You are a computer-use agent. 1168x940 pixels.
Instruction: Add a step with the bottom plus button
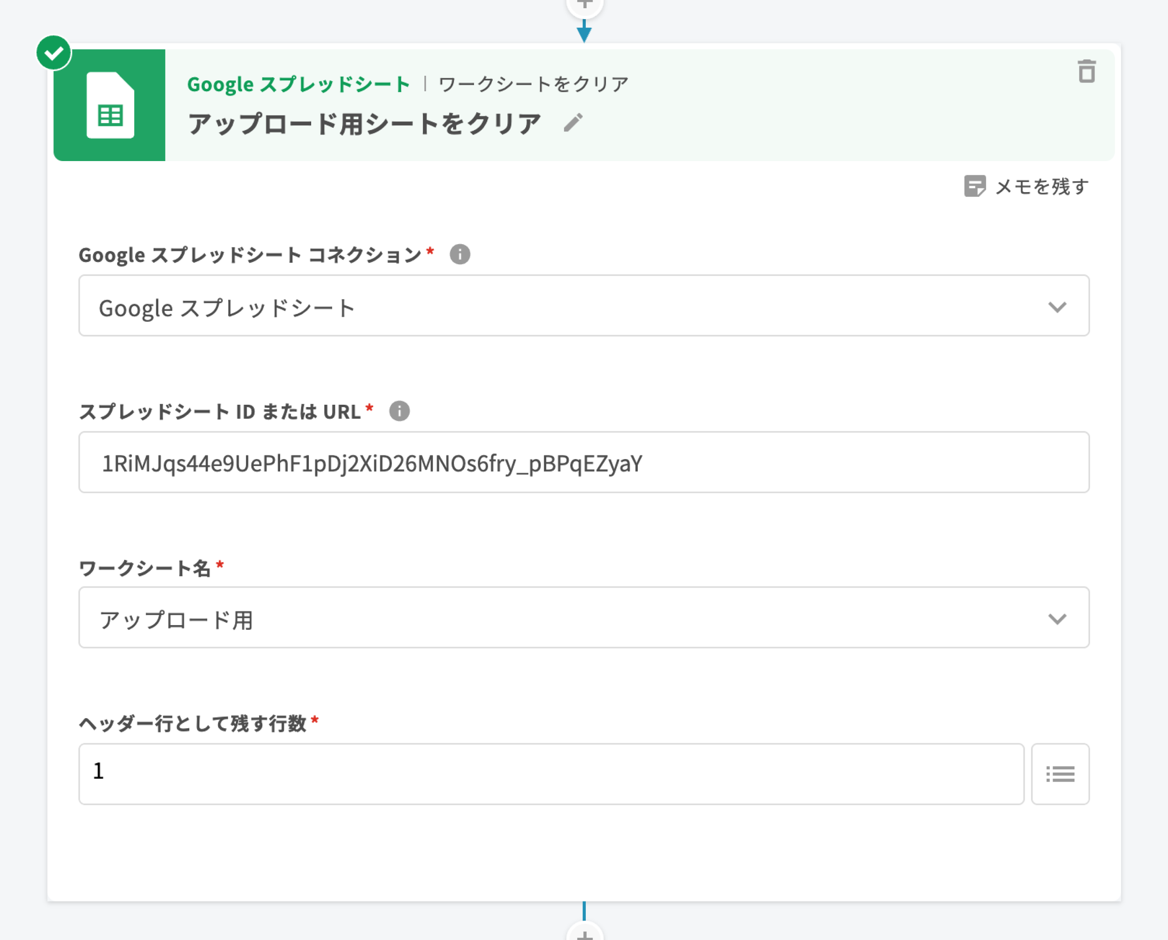tap(584, 934)
